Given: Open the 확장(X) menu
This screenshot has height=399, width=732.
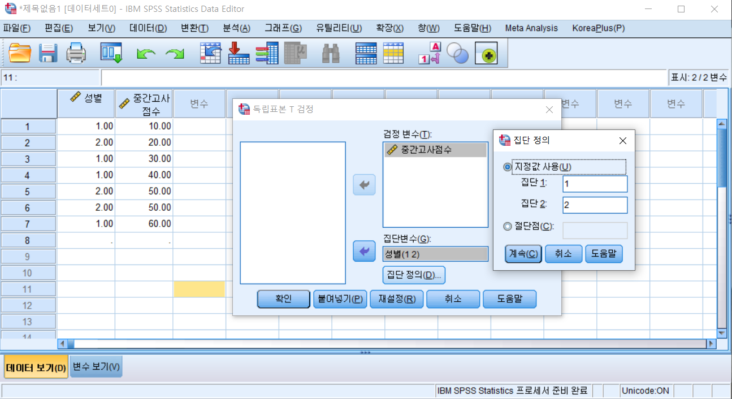Looking at the screenshot, I should pyautogui.click(x=390, y=28).
